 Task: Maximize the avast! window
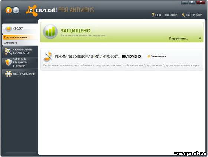[x=192, y=2]
